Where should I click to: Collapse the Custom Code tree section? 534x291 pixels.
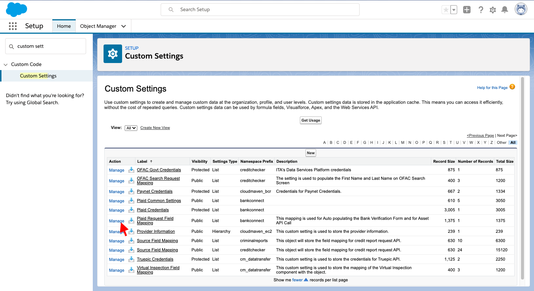6,65
